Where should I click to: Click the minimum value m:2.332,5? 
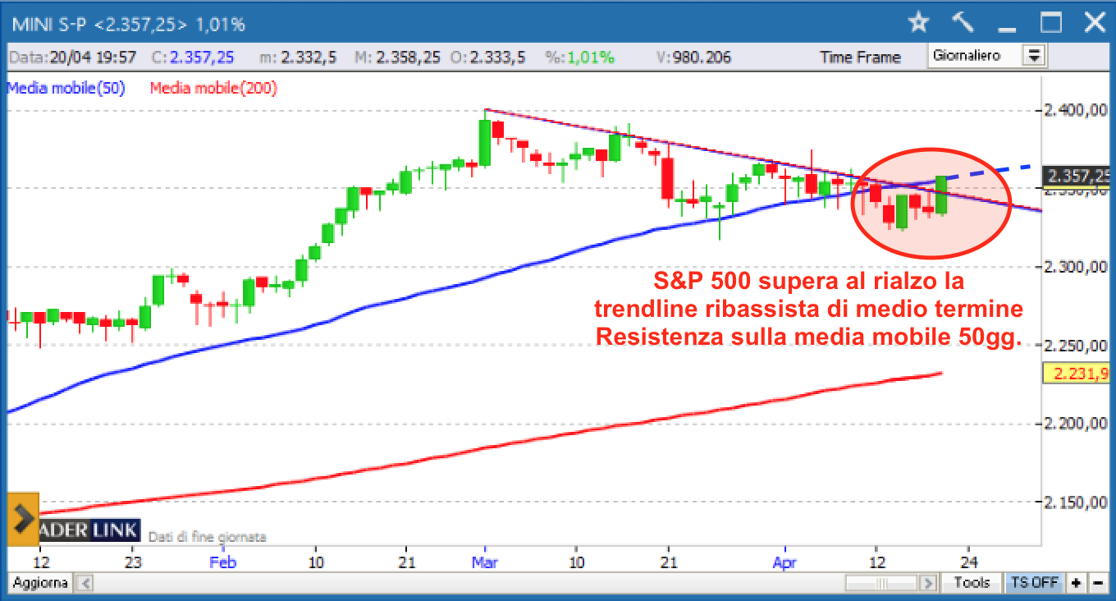pos(298,57)
